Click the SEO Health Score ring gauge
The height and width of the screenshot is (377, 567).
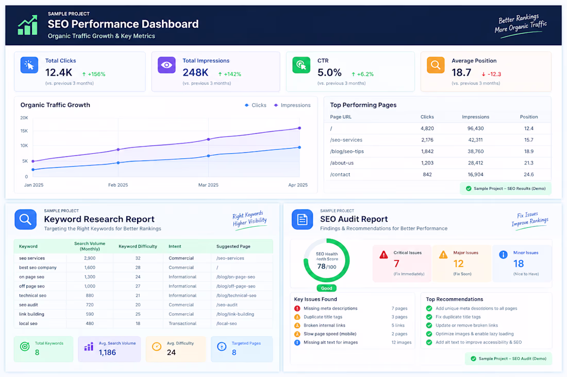click(326, 260)
